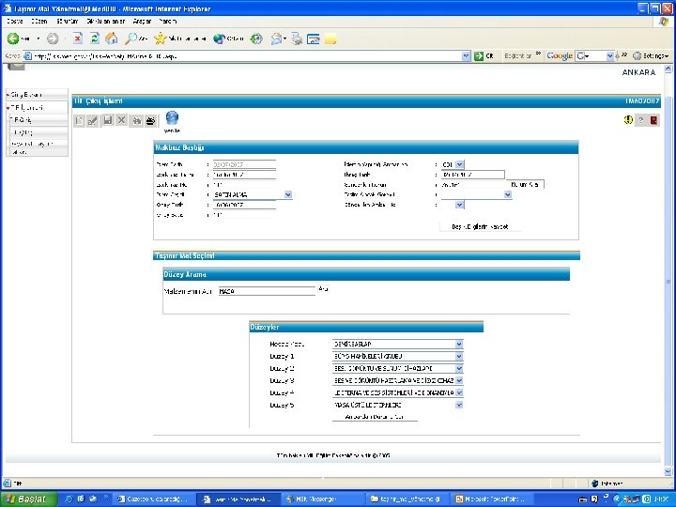Open the Düzey 5 dropdown
Screen dimensions: 676x507
click(459, 405)
